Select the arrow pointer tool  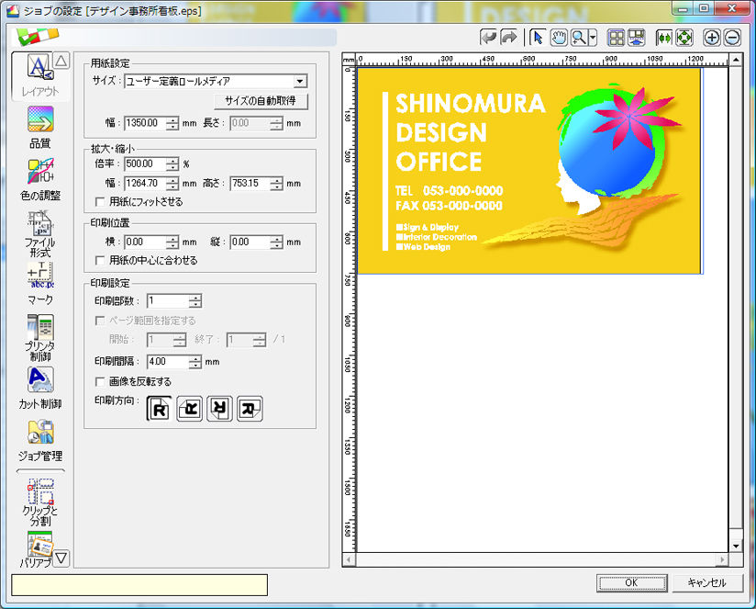click(x=538, y=38)
